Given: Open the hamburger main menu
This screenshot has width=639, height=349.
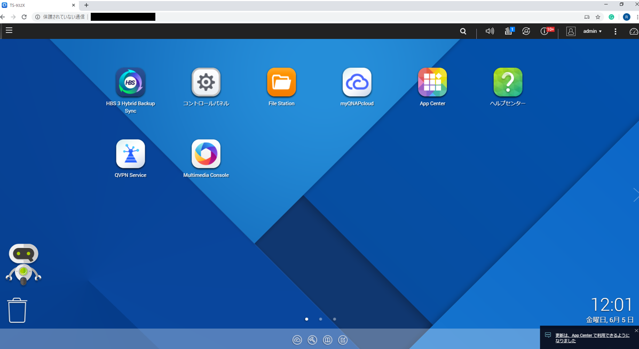Looking at the screenshot, I should 9,31.
